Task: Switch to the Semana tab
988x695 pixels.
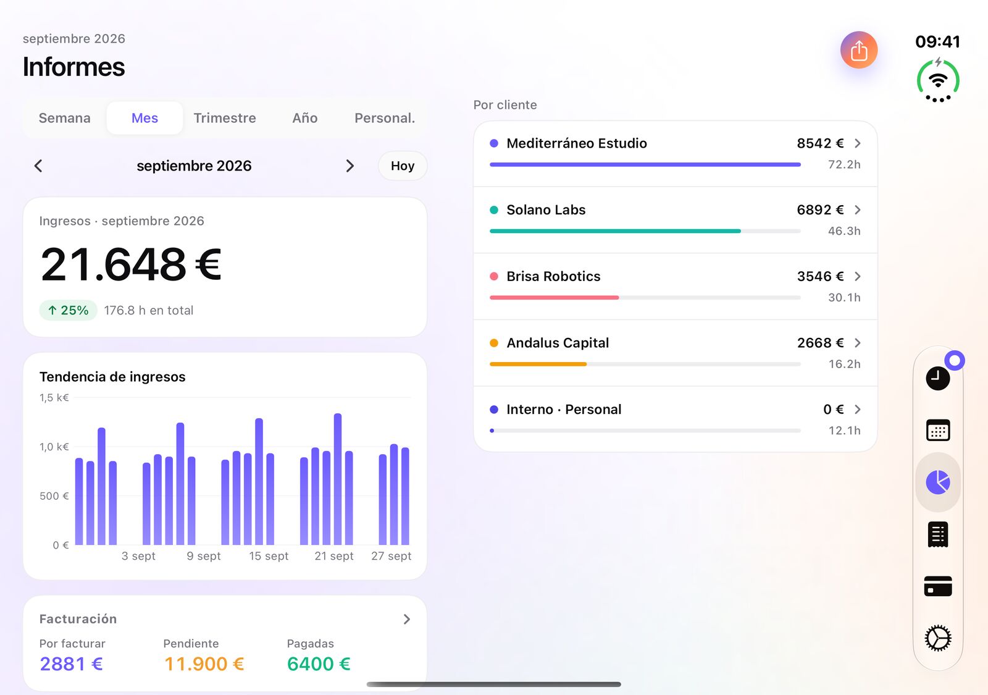Action: tap(65, 118)
